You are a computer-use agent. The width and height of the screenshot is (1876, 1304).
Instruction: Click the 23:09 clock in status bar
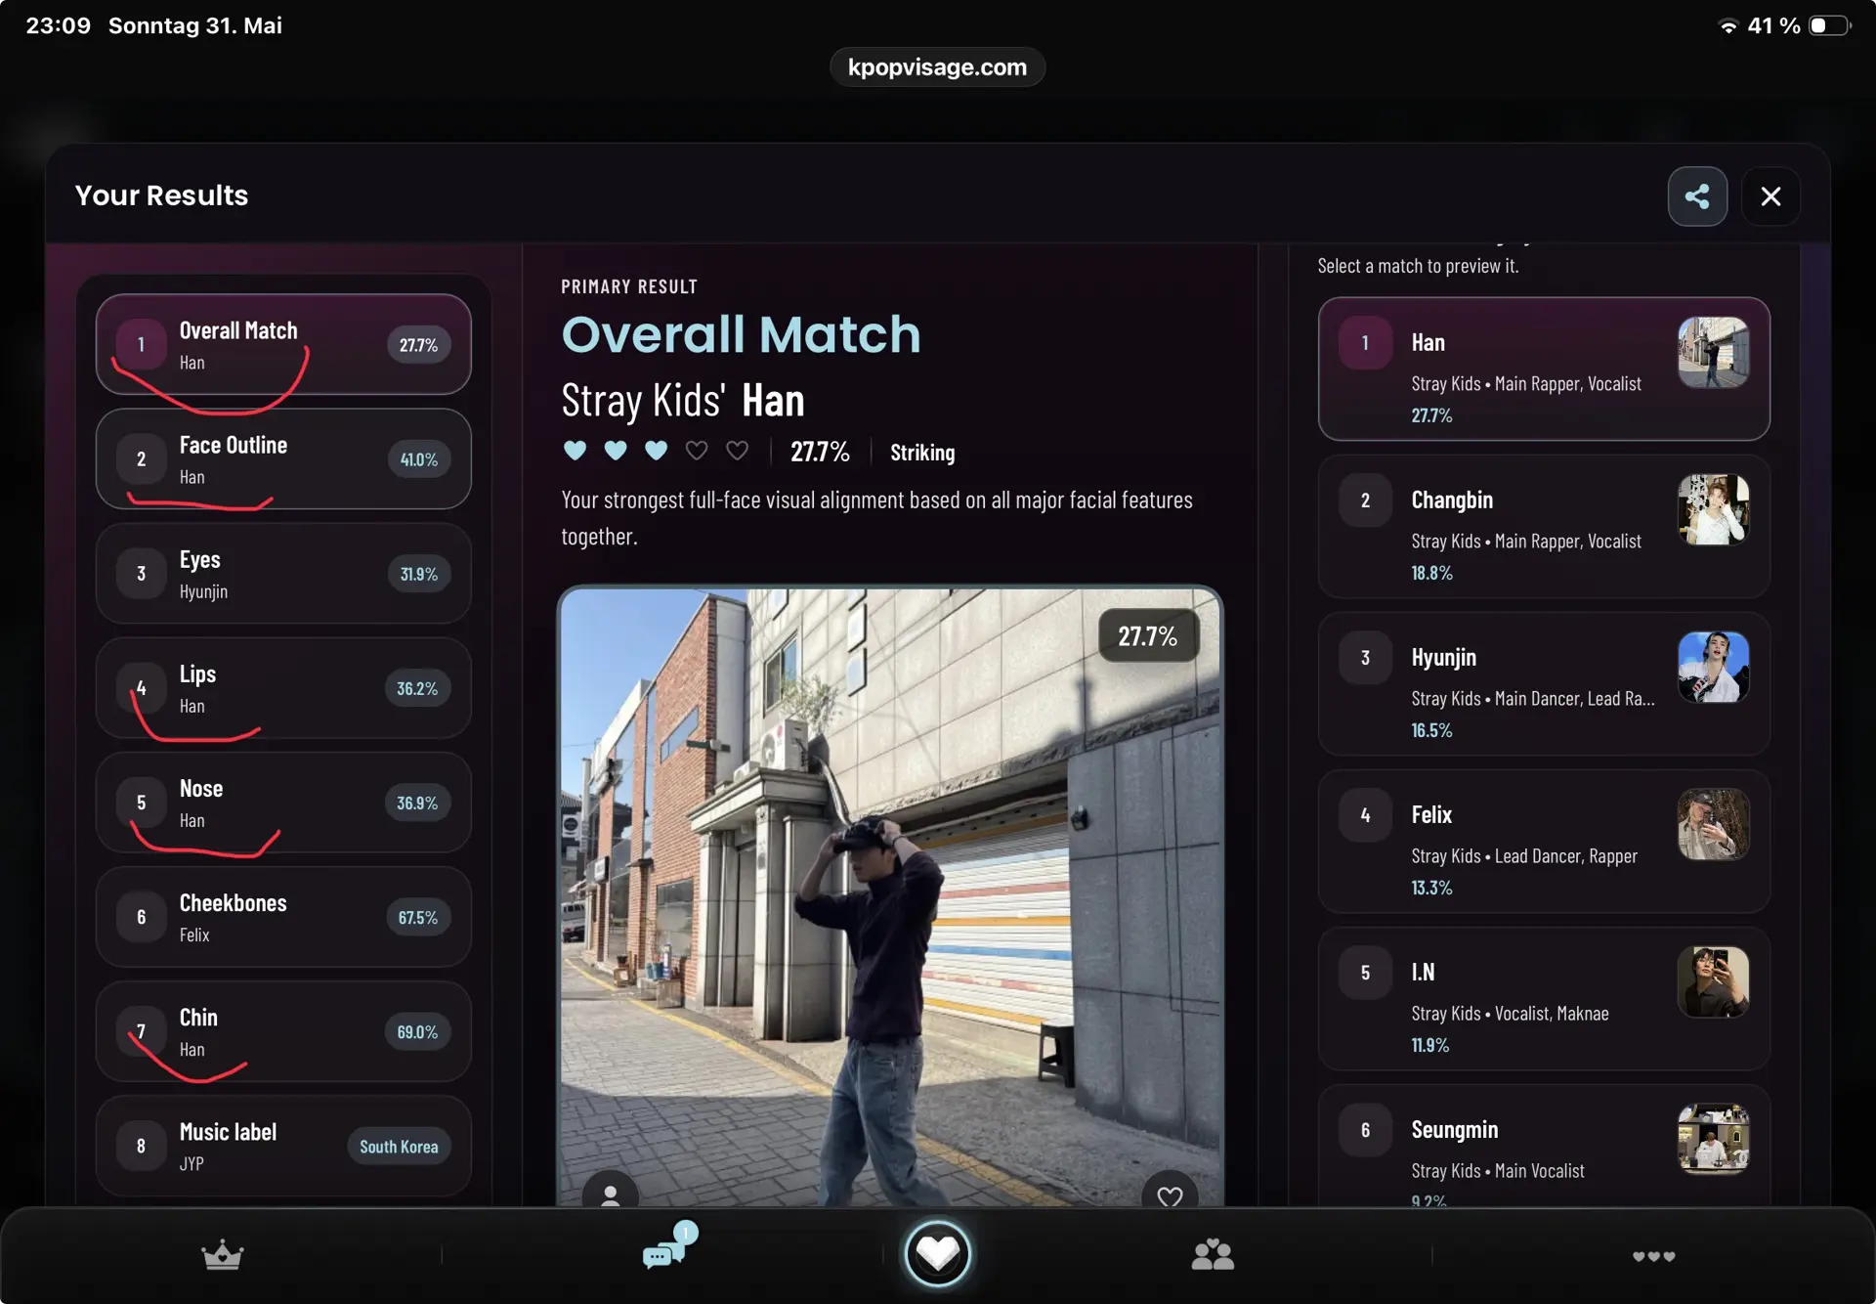[x=59, y=25]
